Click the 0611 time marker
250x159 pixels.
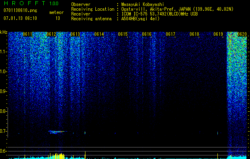pyautogui.click(x=27, y=34)
